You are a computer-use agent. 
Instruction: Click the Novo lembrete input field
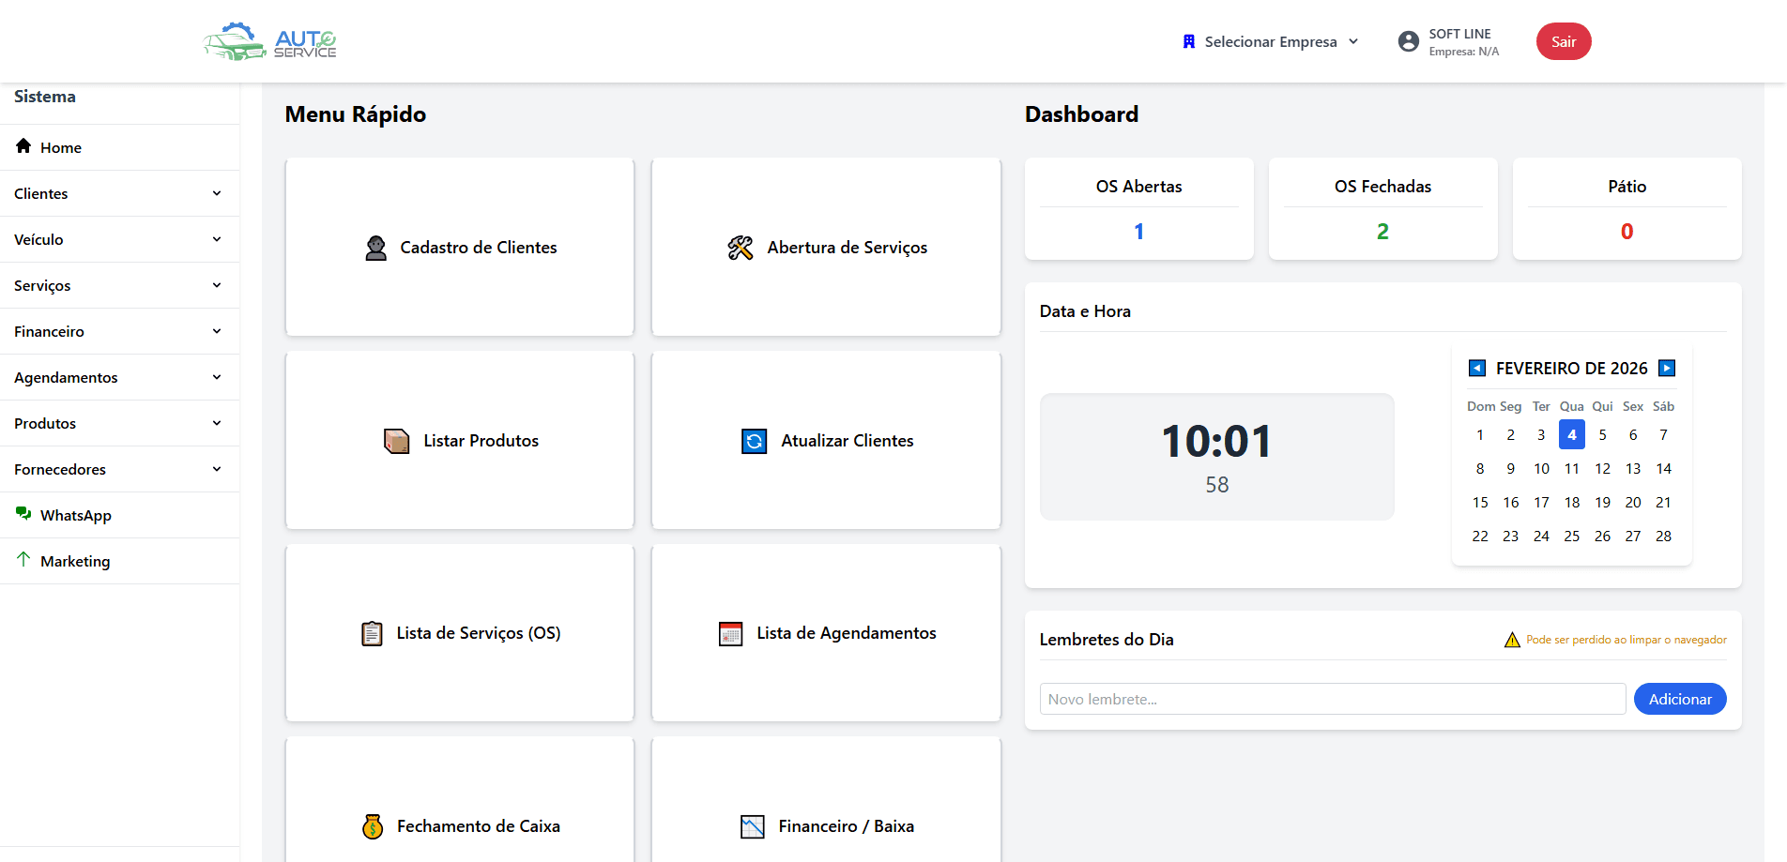tap(1333, 699)
